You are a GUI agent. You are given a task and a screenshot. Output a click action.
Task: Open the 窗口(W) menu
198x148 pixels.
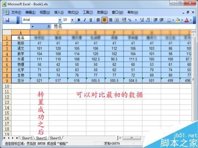click(118, 12)
